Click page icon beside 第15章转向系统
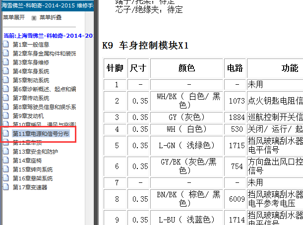This screenshot has width=303, height=225. [6, 169]
